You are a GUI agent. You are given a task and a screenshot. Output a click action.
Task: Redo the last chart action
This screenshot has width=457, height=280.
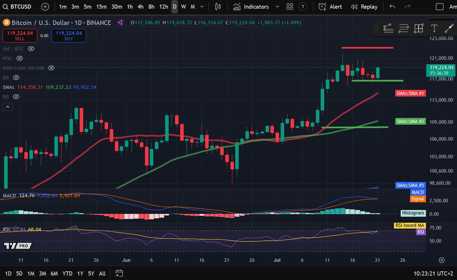[407, 7]
